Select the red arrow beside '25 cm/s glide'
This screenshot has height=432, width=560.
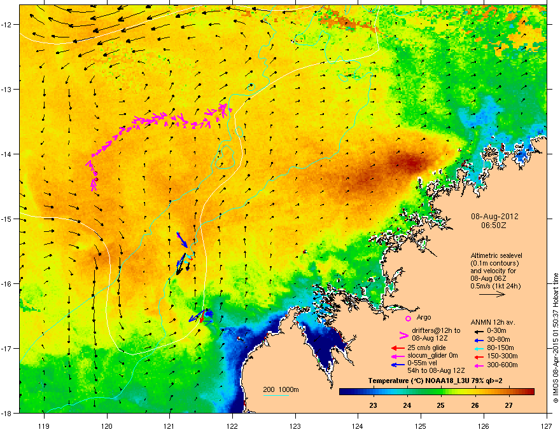[x=398, y=348]
